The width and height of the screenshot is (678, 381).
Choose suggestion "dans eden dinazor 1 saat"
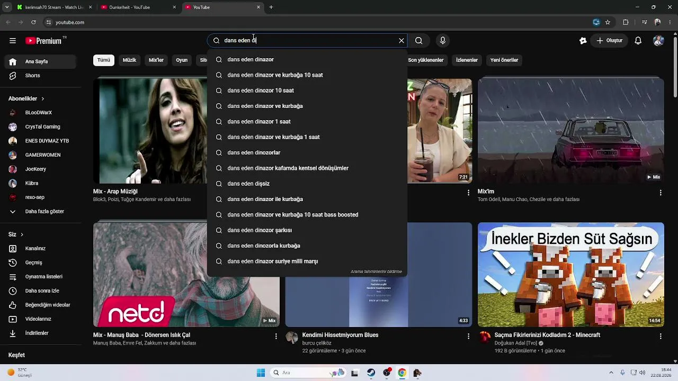(307, 122)
